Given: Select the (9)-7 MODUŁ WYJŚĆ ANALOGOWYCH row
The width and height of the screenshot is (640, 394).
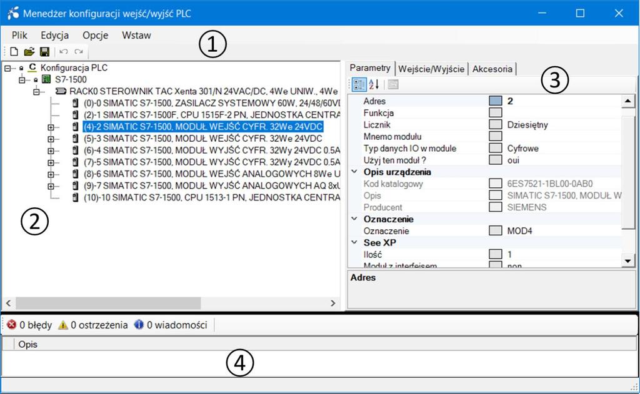Looking at the screenshot, I should (212, 185).
